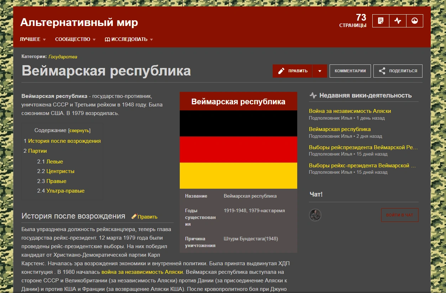446x293 pixels.
Task: Click the infobox title Веймарская республика
Action: (238, 101)
